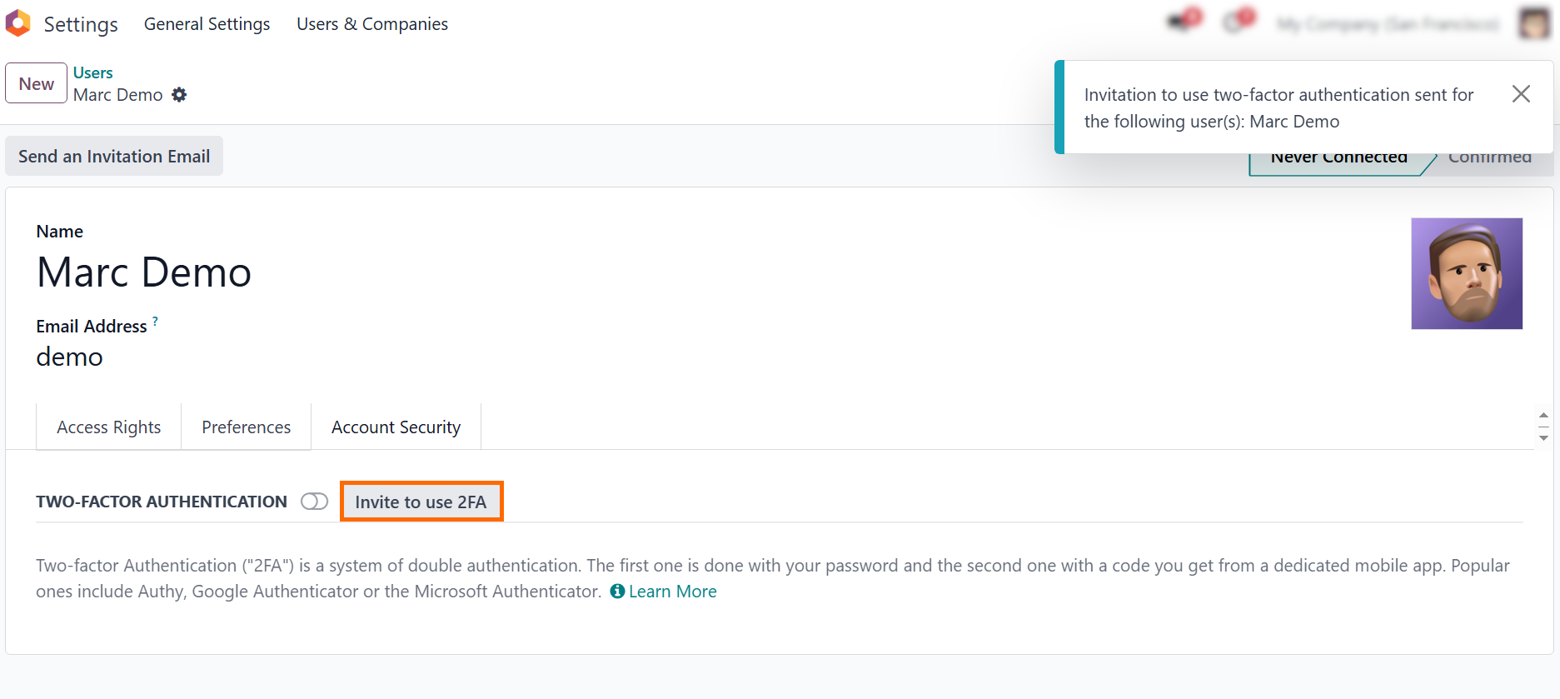Select the Account Security tab

pyautogui.click(x=396, y=427)
